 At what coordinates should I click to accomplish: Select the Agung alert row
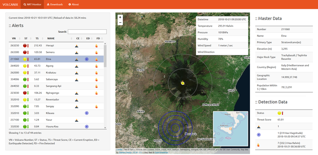point(56,66)
